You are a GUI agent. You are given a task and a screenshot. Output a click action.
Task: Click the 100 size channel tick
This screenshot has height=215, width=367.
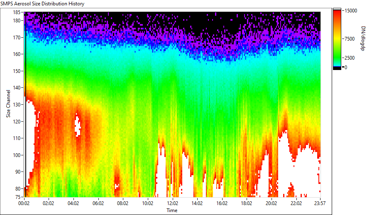pyautogui.click(x=17, y=155)
